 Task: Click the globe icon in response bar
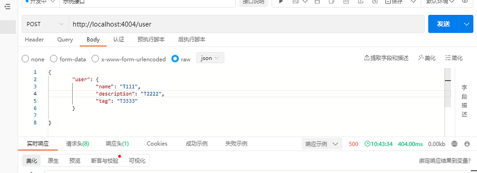pos(455,144)
